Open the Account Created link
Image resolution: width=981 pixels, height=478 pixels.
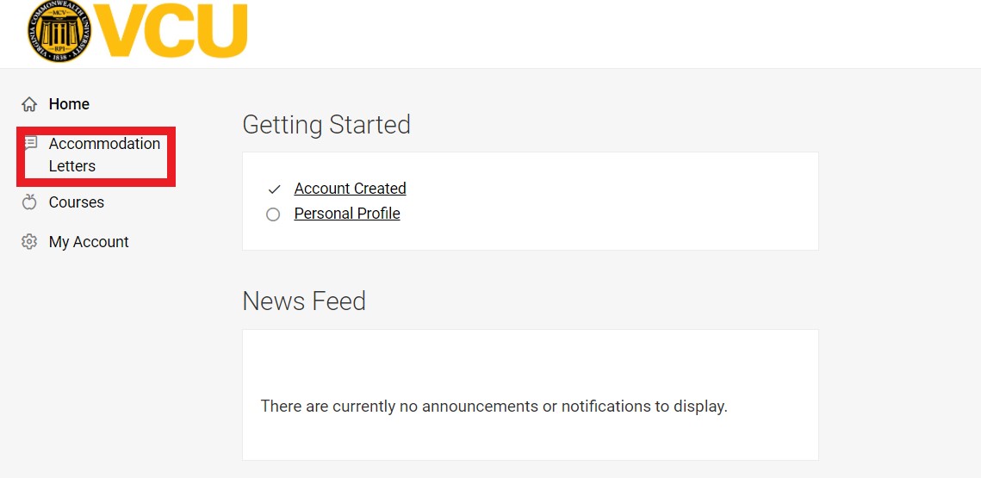(351, 189)
